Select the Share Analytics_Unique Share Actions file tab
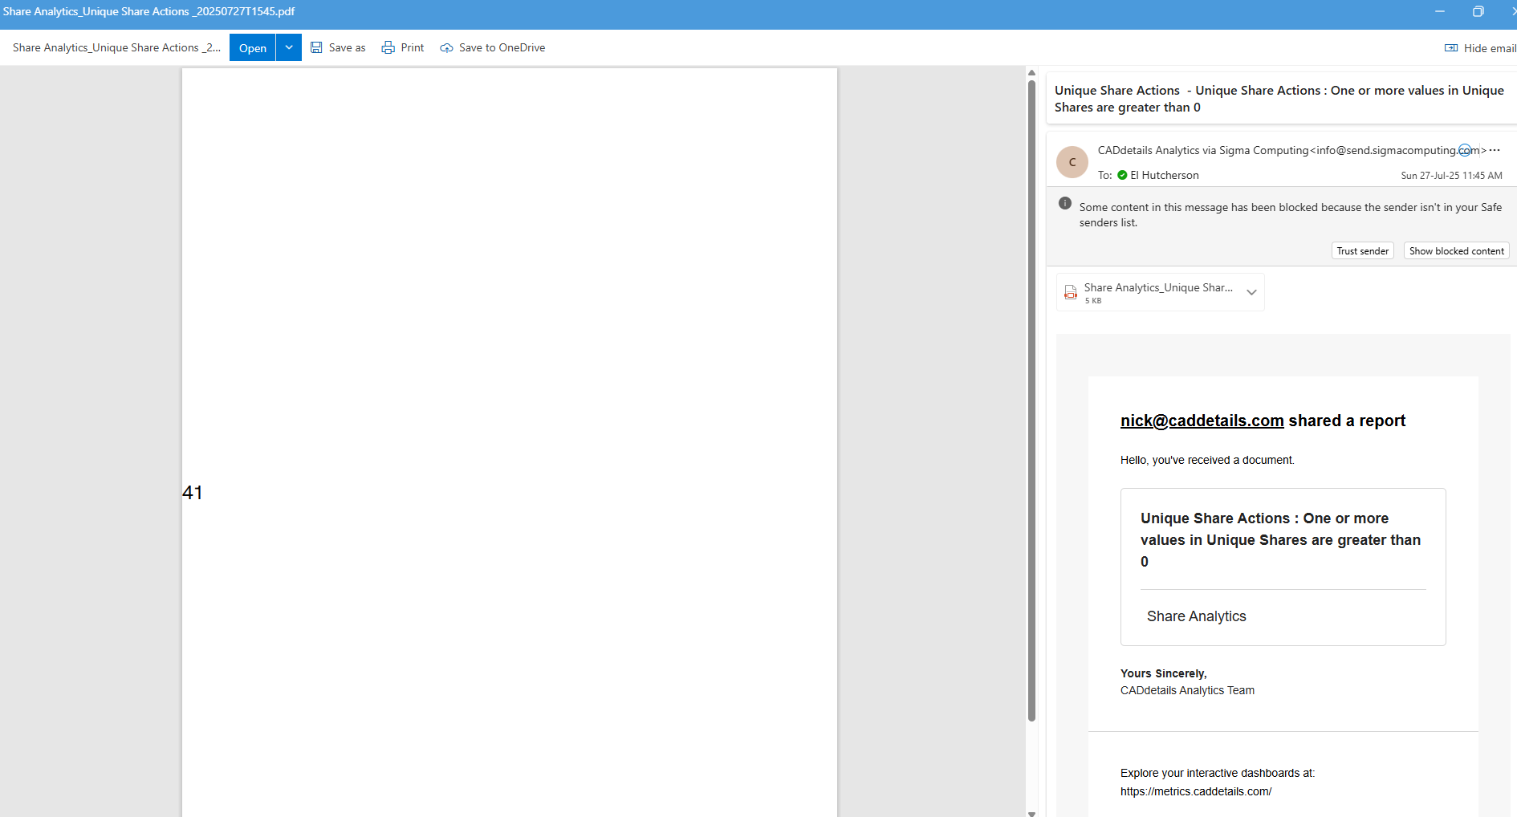This screenshot has height=817, width=1517. pos(117,47)
